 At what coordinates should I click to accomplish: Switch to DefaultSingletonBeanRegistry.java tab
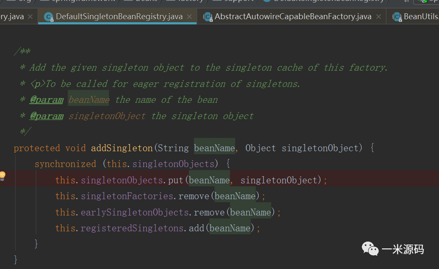[x=117, y=17]
